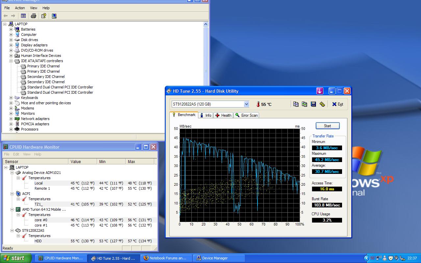
Task: Open the Help menu in Device Manager
Action: coord(46,8)
